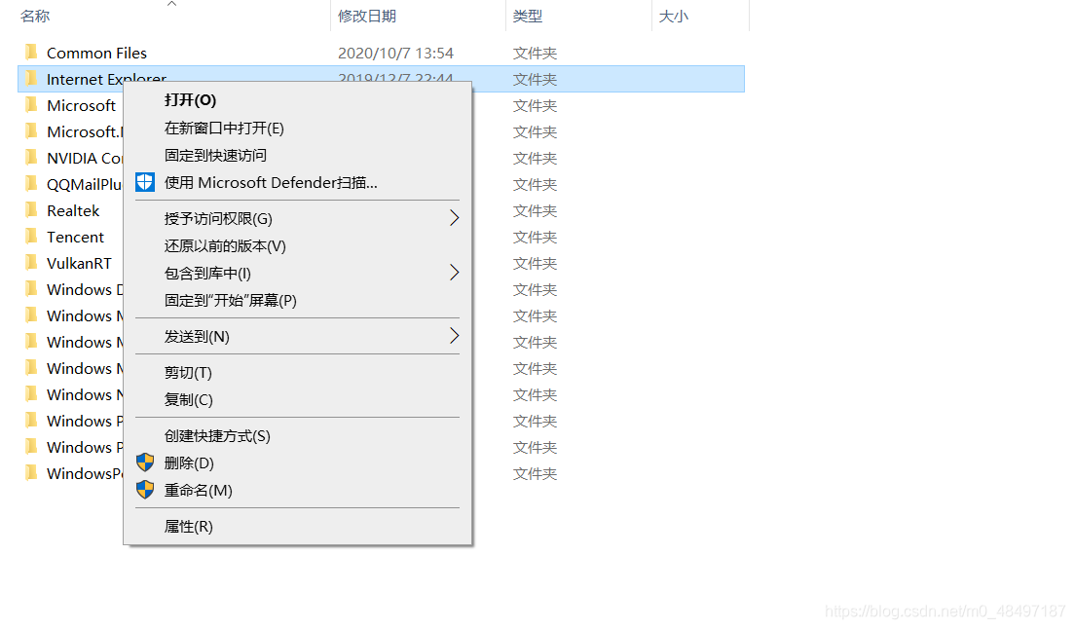Click the admin shield icon beside 删除(D)
1075x629 pixels.
pyautogui.click(x=145, y=462)
